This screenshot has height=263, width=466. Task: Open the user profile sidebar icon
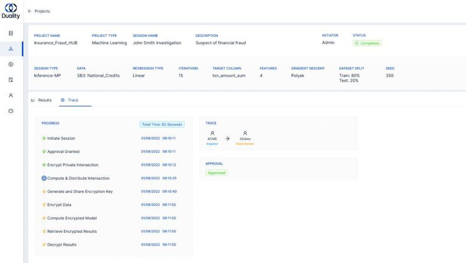click(x=10, y=95)
